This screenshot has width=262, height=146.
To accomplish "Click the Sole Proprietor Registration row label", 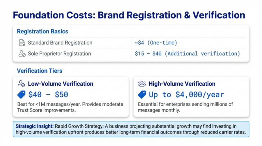I will point(59,53).
